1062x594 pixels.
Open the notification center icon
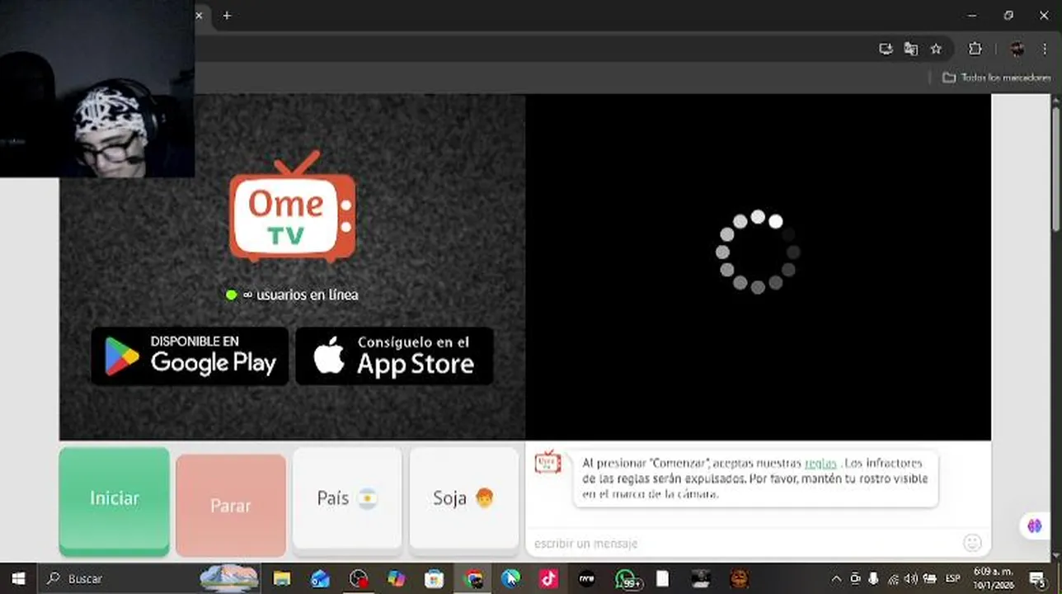tap(1038, 578)
